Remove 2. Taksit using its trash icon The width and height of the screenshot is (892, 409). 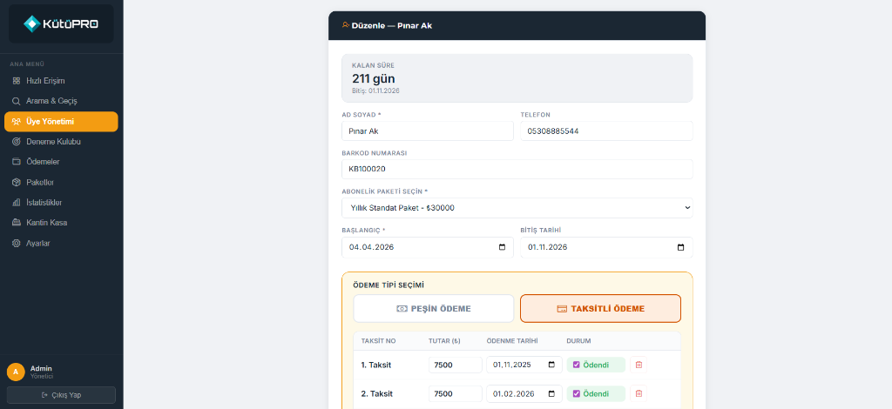pyautogui.click(x=639, y=393)
